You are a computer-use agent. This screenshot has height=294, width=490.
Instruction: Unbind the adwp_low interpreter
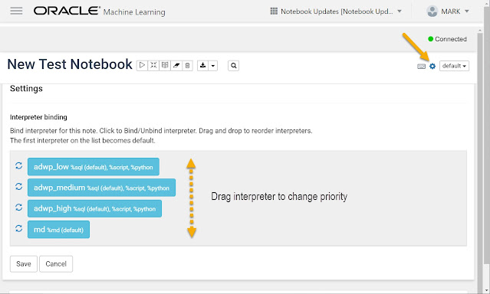tap(94, 167)
